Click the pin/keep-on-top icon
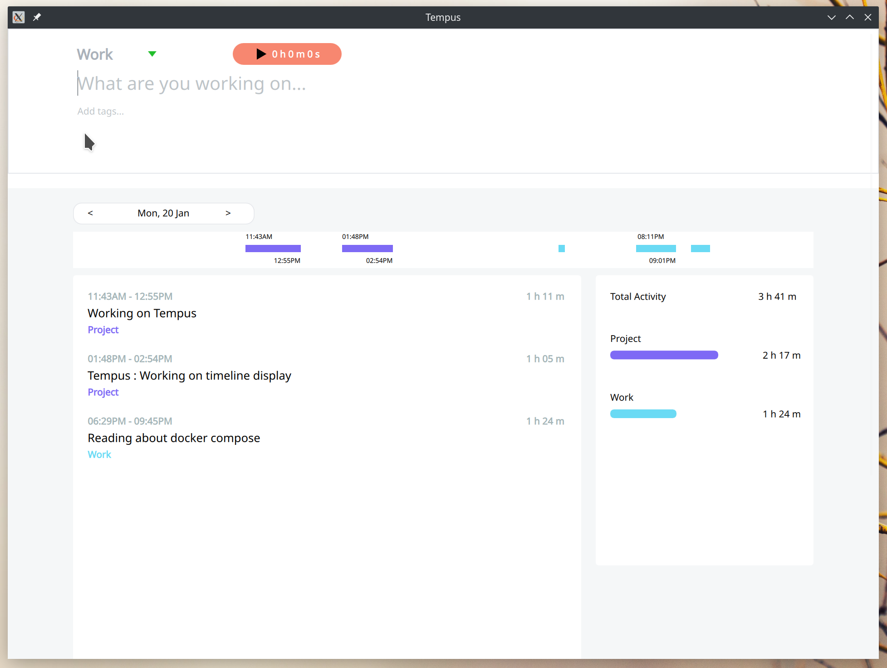The height and width of the screenshot is (668, 887). point(38,18)
